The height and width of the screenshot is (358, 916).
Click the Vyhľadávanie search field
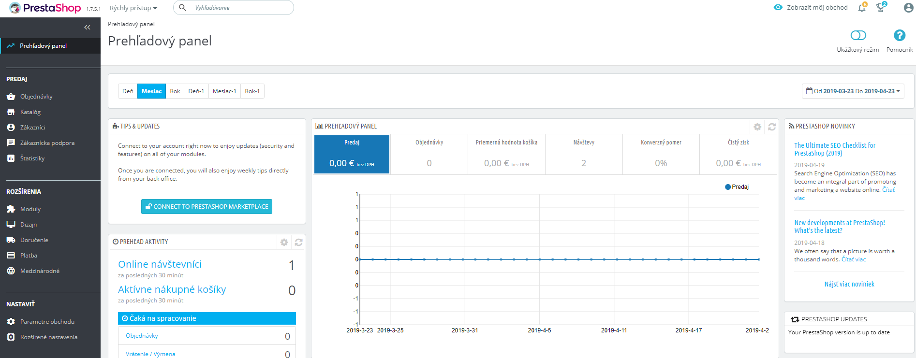(234, 8)
